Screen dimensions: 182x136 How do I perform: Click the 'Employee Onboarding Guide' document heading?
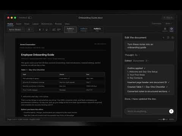(38, 55)
